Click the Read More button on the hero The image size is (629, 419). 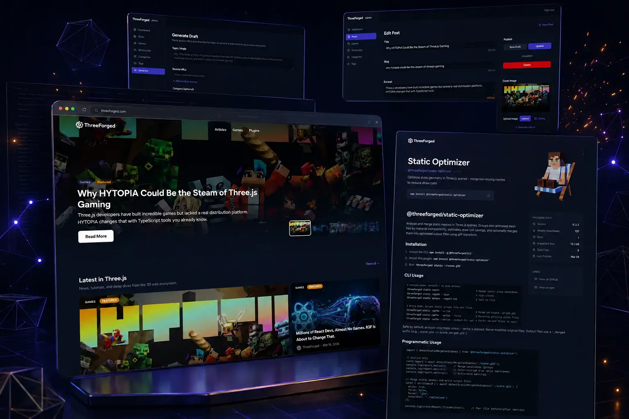(96, 237)
